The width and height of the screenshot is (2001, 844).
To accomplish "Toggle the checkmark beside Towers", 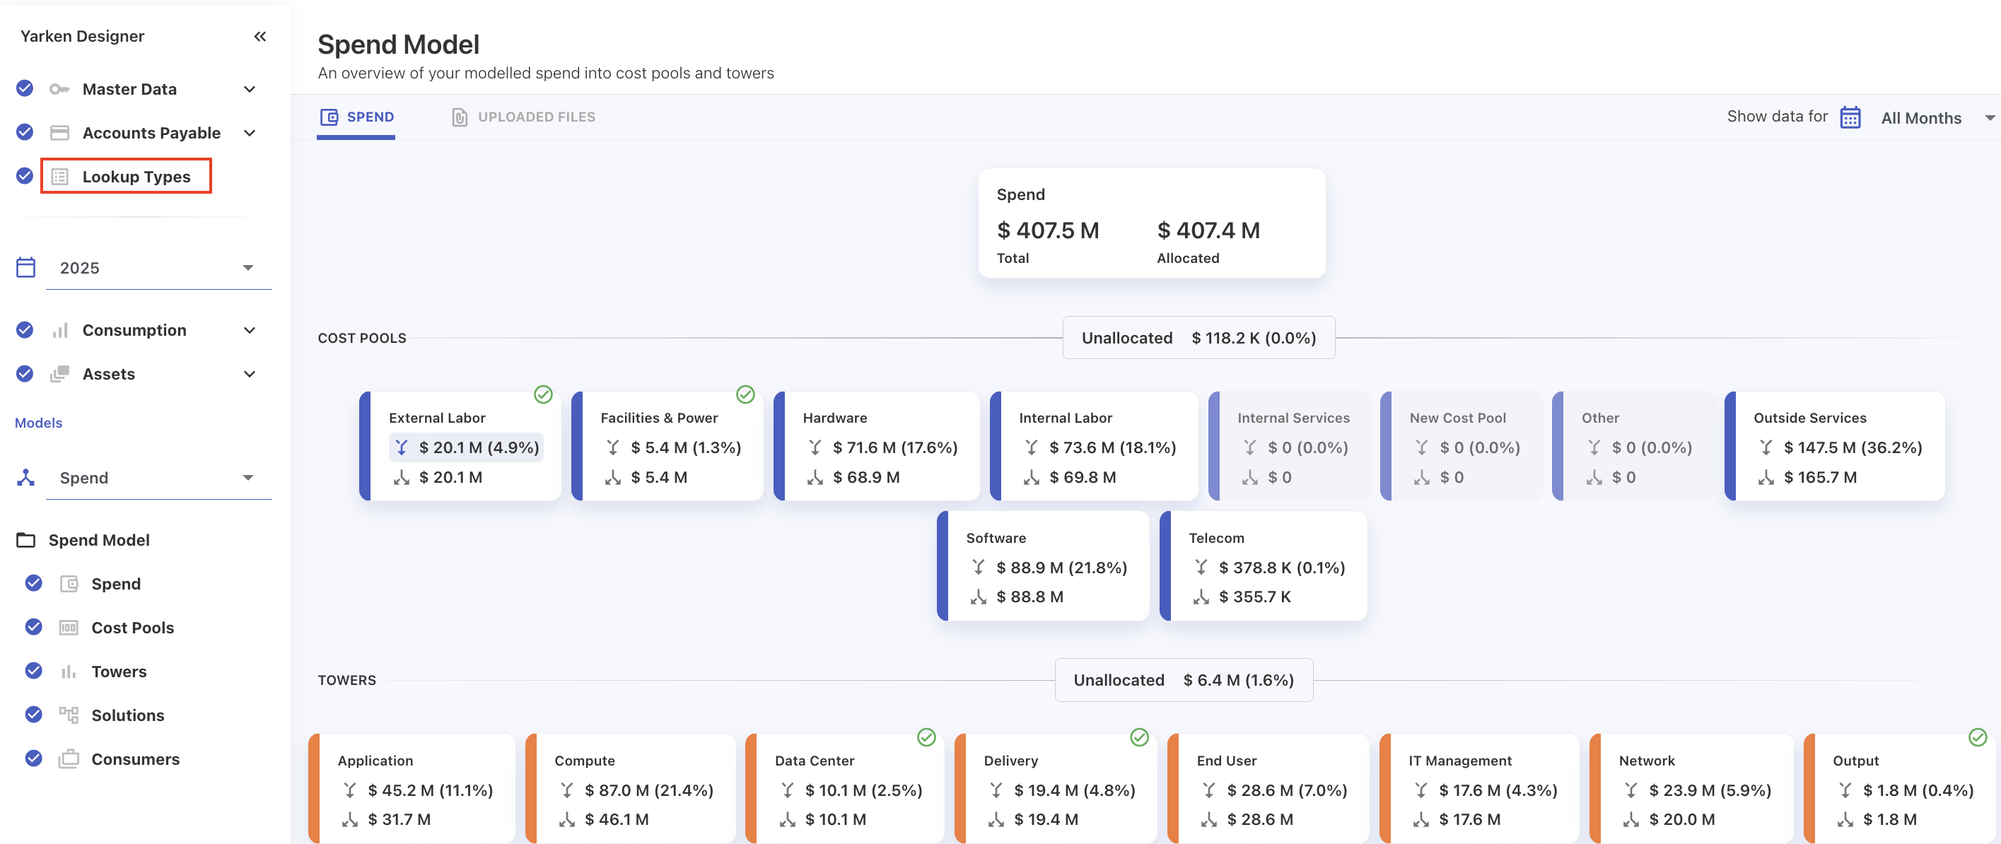I will [33, 671].
